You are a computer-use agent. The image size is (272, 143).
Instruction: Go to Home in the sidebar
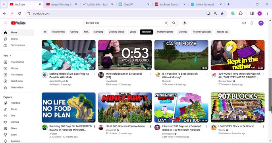18,33
